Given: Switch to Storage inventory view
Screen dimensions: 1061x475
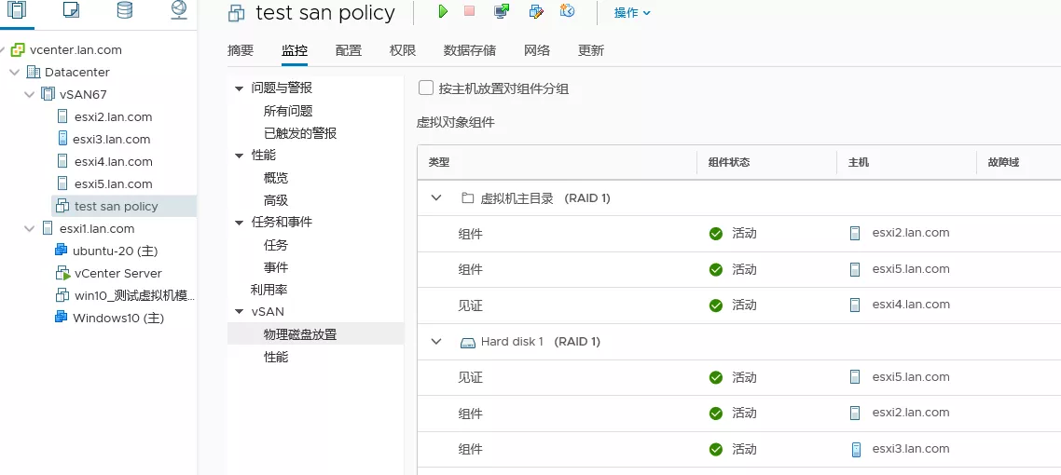Looking at the screenshot, I should tap(124, 10).
